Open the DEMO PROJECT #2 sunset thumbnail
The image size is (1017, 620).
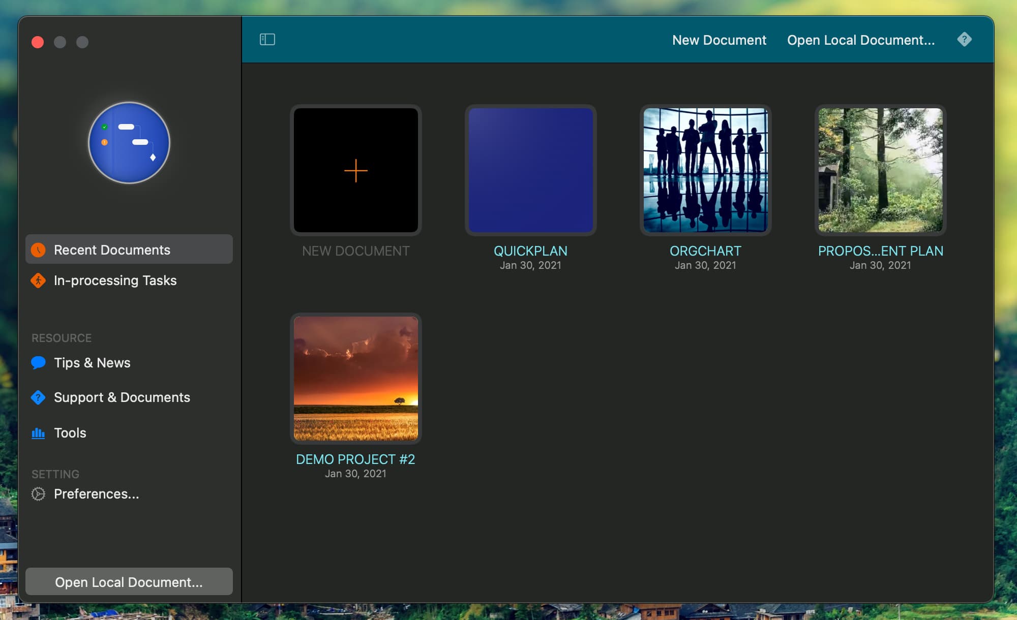(x=355, y=379)
